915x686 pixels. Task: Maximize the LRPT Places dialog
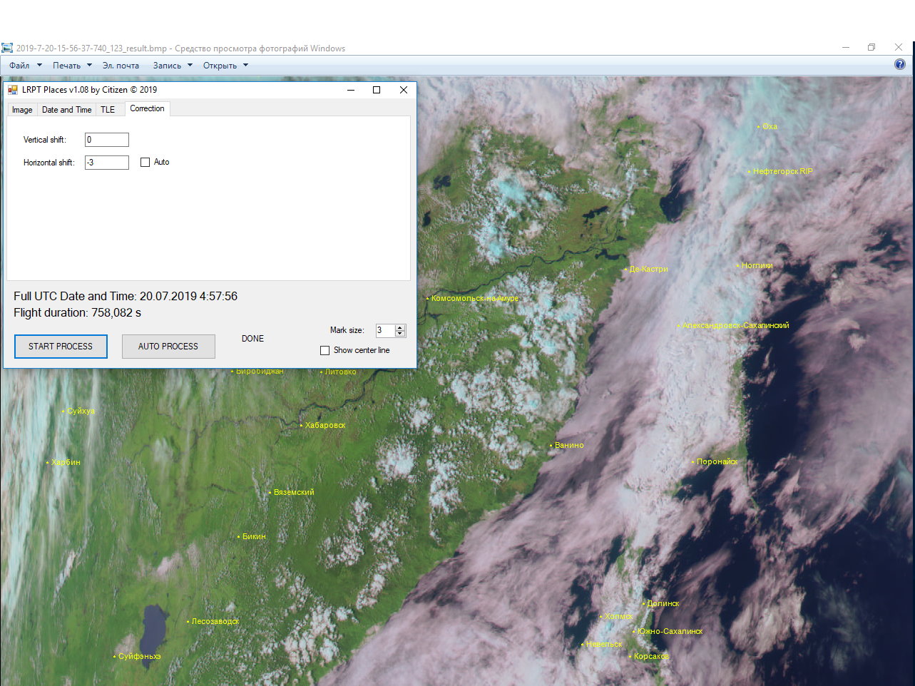377,90
